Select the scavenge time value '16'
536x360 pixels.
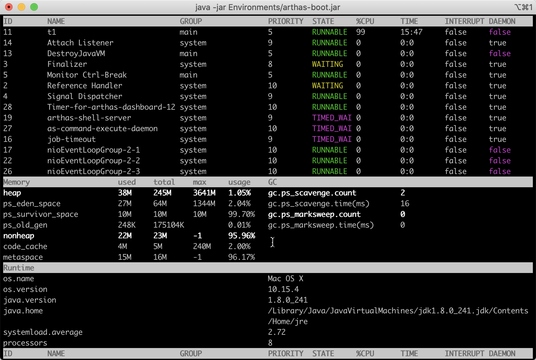pyautogui.click(x=405, y=204)
